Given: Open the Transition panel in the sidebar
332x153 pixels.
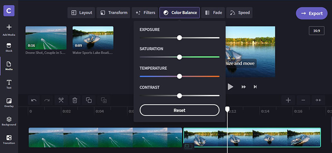Looking at the screenshot, I should point(9,140).
